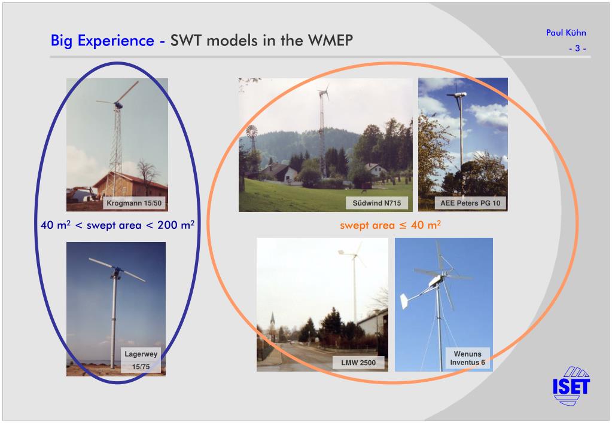Click 'SWT models in the WMEP' heading
The height and width of the screenshot is (423, 612).
[x=261, y=41]
